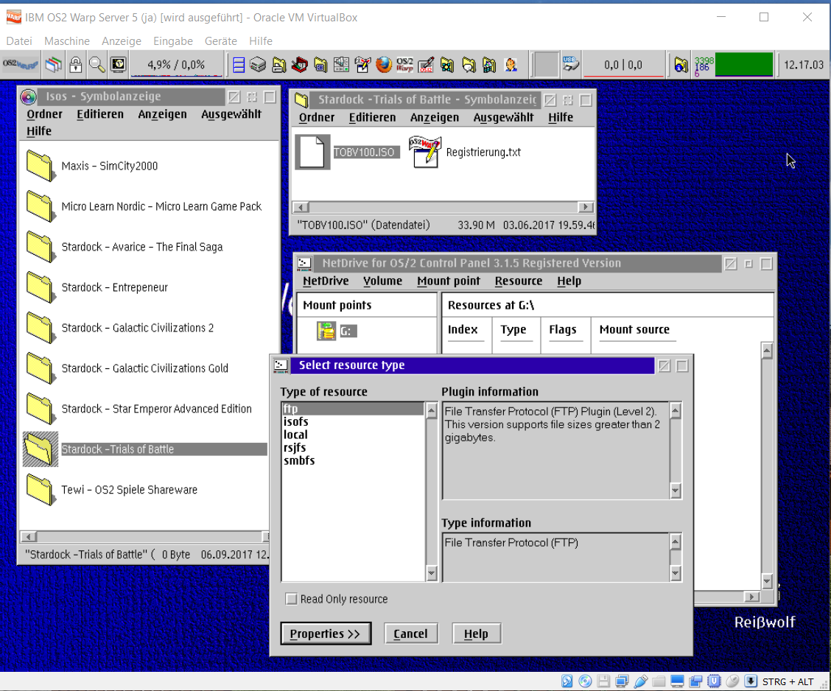The height and width of the screenshot is (691, 831).
Task: Click the green memory usage meter
Action: (x=743, y=65)
